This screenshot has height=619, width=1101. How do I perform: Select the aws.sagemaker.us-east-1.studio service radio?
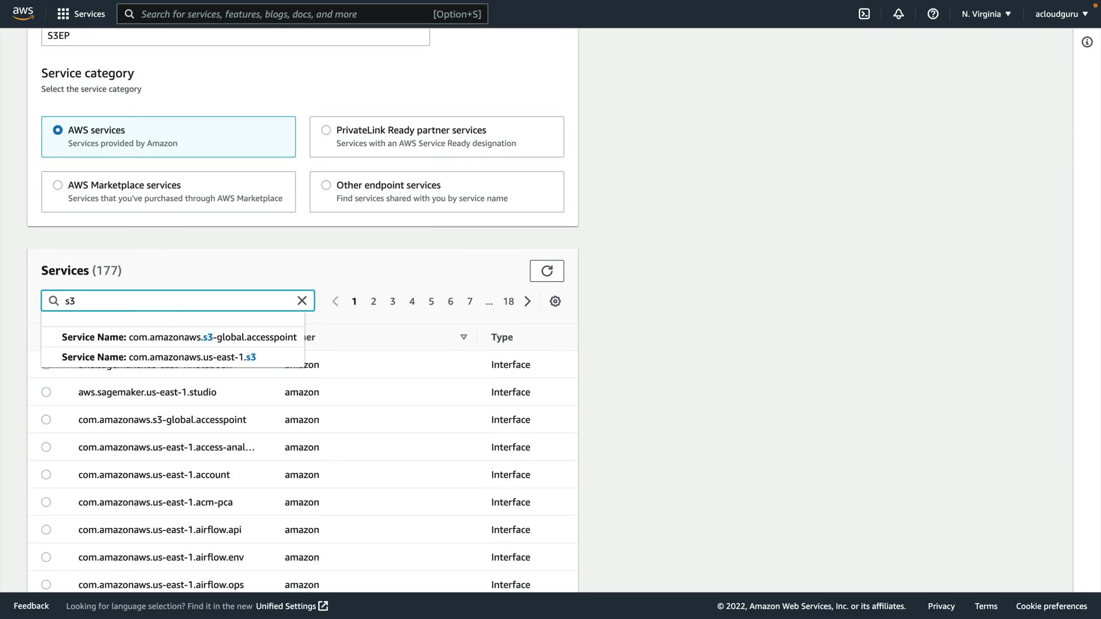pos(46,392)
